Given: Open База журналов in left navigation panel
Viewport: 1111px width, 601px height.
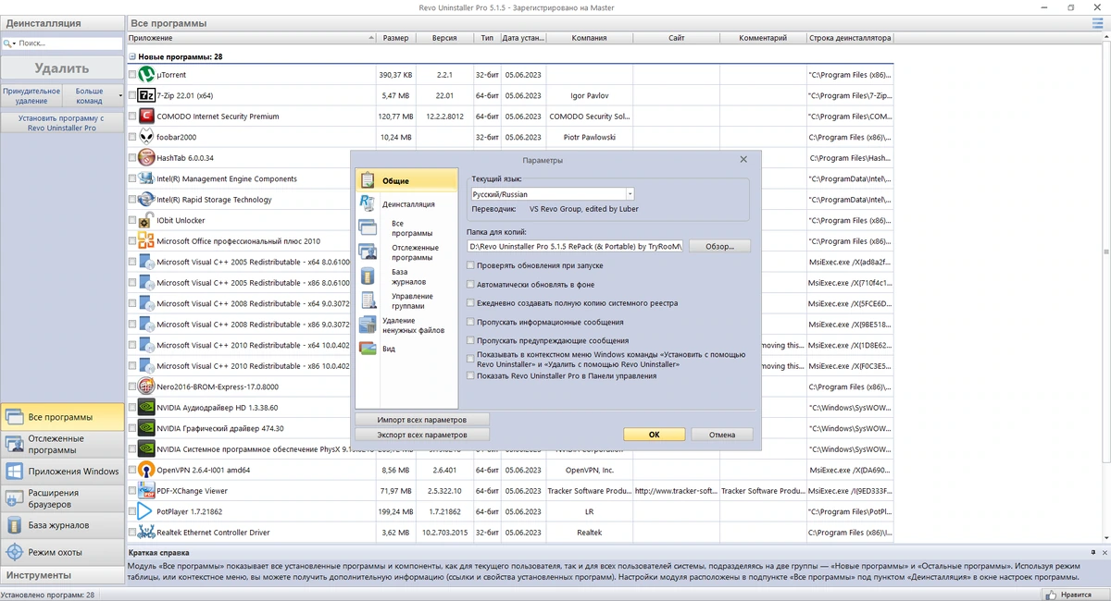Looking at the screenshot, I should tap(62, 525).
